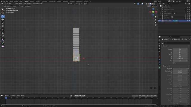This screenshot has width=191, height=107.
Task: Select the Scale tool
Action: click(3, 23)
